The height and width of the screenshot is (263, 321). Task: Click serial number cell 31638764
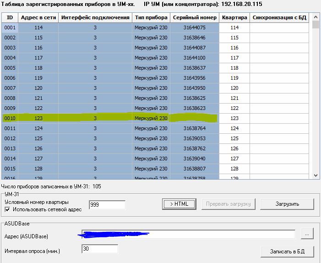pyautogui.click(x=194, y=128)
